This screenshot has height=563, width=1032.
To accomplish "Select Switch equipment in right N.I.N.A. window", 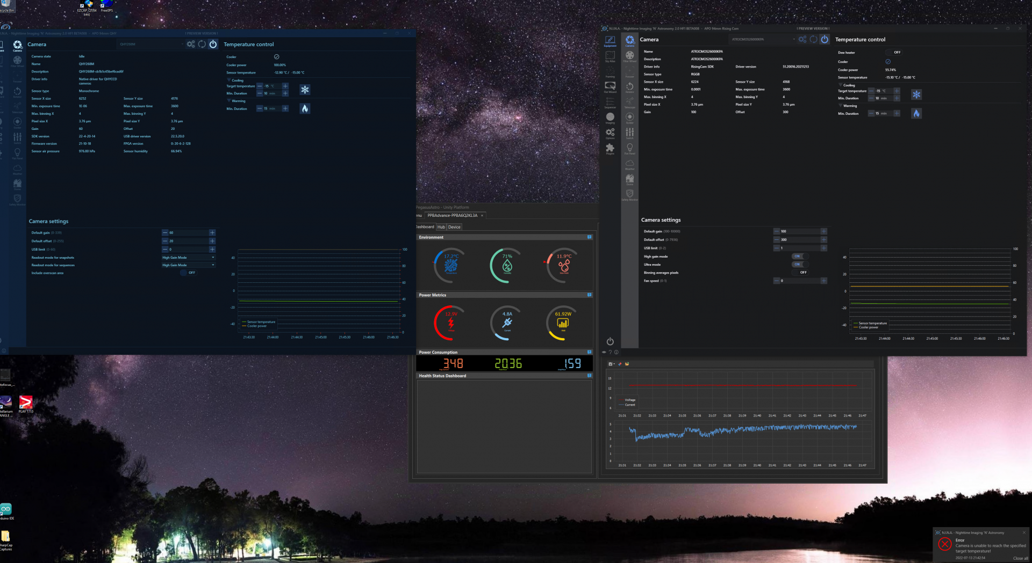I will click(x=629, y=133).
